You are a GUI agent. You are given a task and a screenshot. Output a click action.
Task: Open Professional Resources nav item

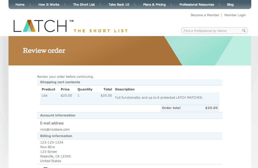pos(197,5)
